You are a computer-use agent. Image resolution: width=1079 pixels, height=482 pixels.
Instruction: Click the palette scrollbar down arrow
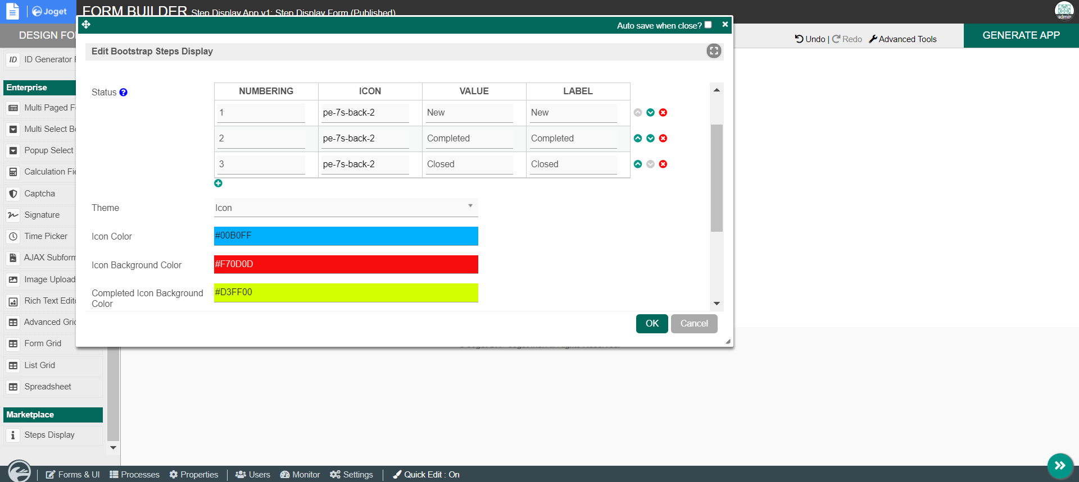click(113, 448)
